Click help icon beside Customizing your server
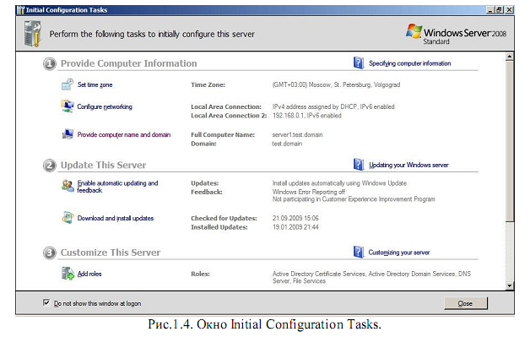The image size is (530, 337). (359, 252)
